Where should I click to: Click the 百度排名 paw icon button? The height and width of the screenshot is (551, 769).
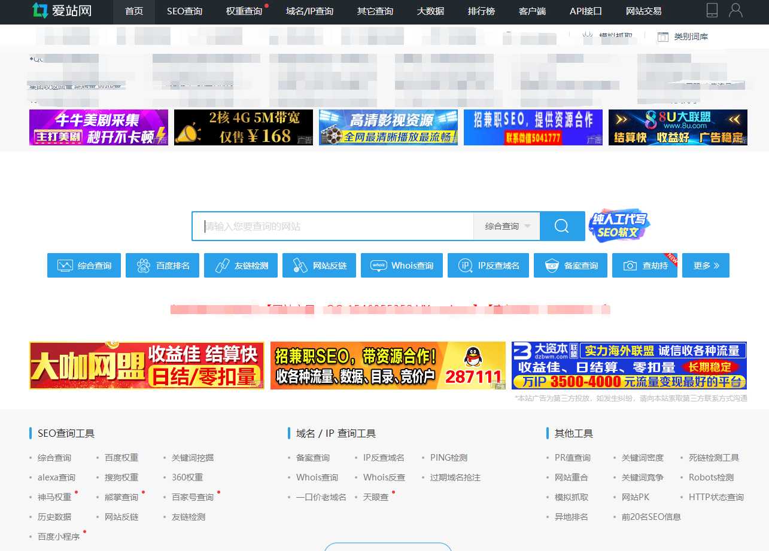(x=162, y=266)
